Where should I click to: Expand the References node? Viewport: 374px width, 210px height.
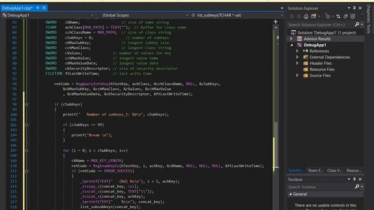click(x=297, y=51)
